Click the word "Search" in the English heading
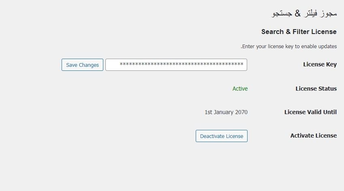 point(273,32)
